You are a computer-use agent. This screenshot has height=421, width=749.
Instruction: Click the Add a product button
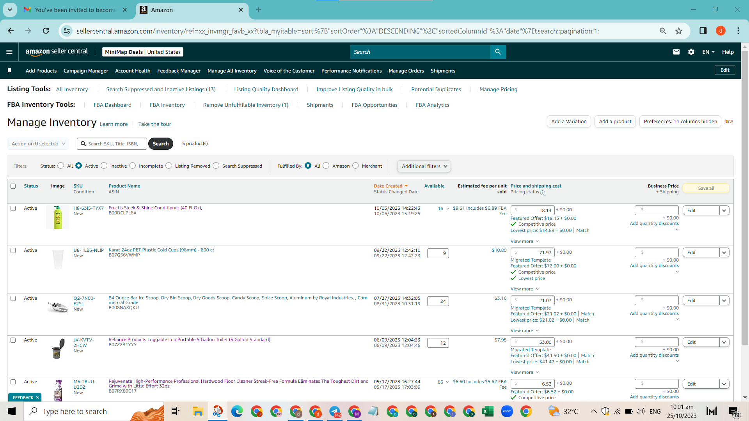(615, 121)
